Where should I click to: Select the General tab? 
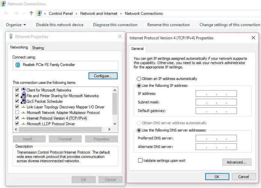point(137,49)
